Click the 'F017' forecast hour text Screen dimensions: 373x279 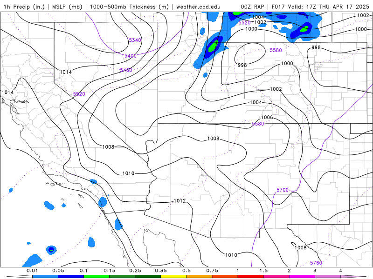tap(278, 7)
